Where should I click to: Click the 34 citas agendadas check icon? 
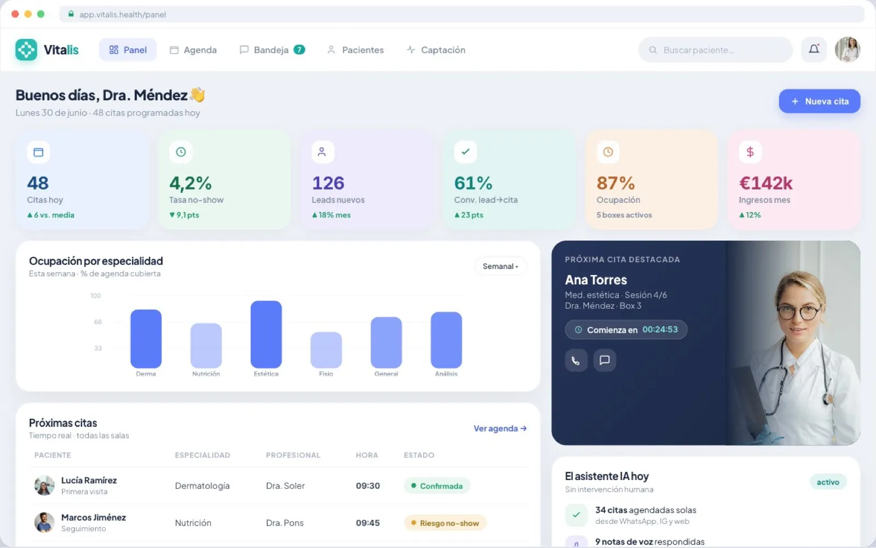pos(576,515)
